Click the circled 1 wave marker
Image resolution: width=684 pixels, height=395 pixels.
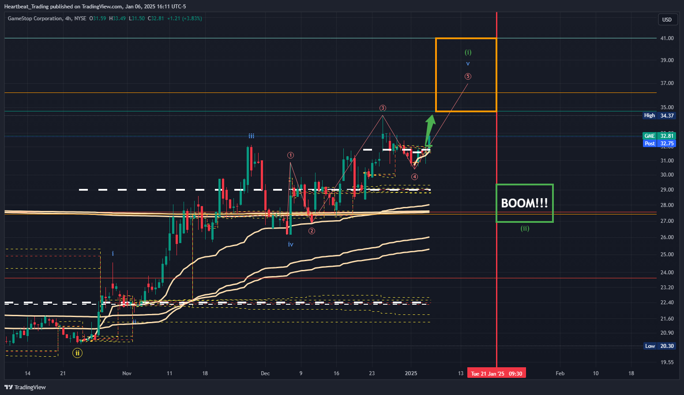coord(290,155)
